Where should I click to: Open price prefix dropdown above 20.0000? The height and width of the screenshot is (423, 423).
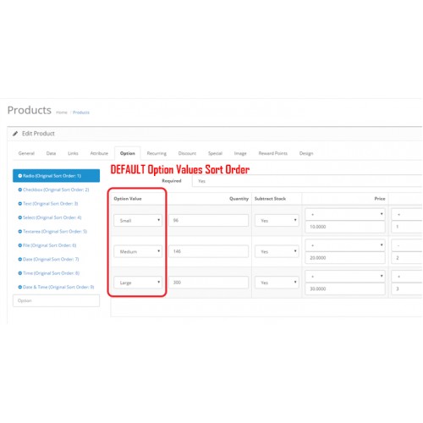(345, 245)
